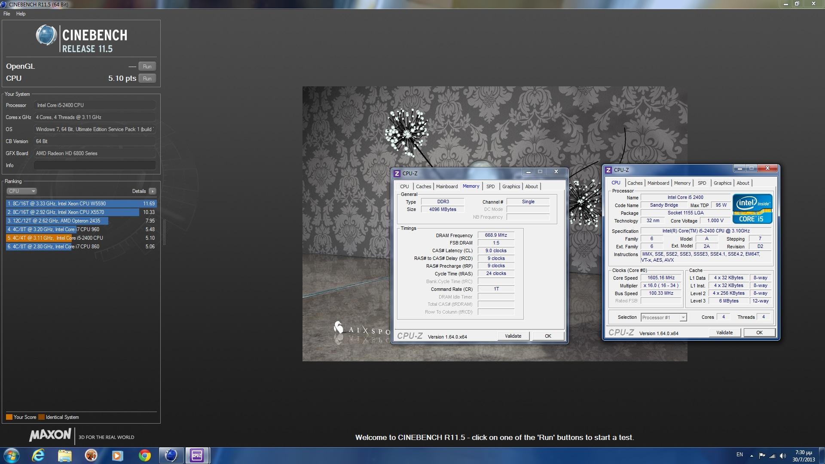The width and height of the screenshot is (825, 464).
Task: Click OK in Memory CPU-Z window
Action: click(x=548, y=336)
